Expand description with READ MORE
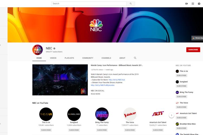203x135 pixels. click(x=96, y=94)
